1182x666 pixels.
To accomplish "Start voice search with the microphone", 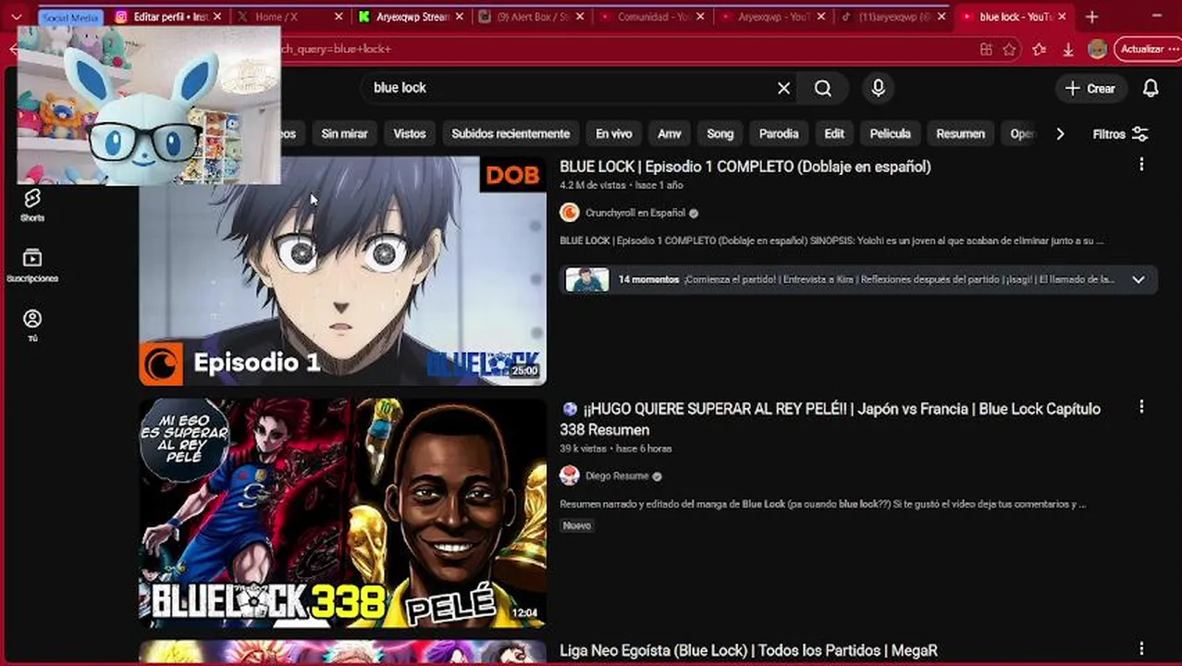I will click(x=879, y=88).
